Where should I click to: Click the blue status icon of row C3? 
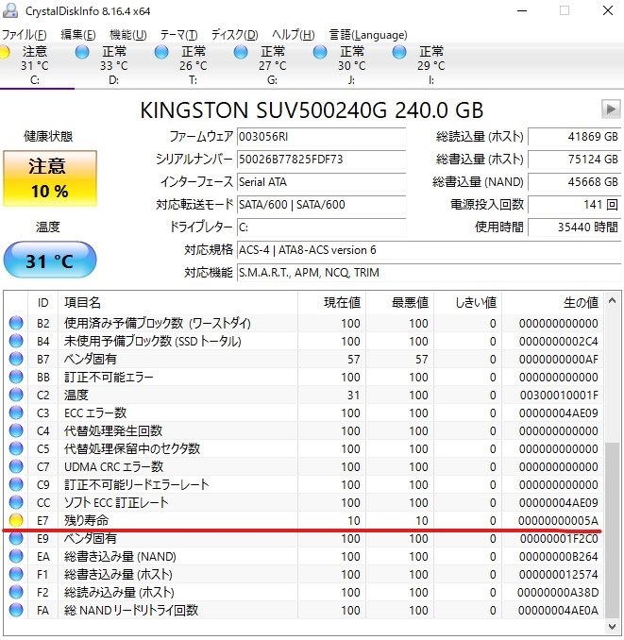pyautogui.click(x=16, y=413)
